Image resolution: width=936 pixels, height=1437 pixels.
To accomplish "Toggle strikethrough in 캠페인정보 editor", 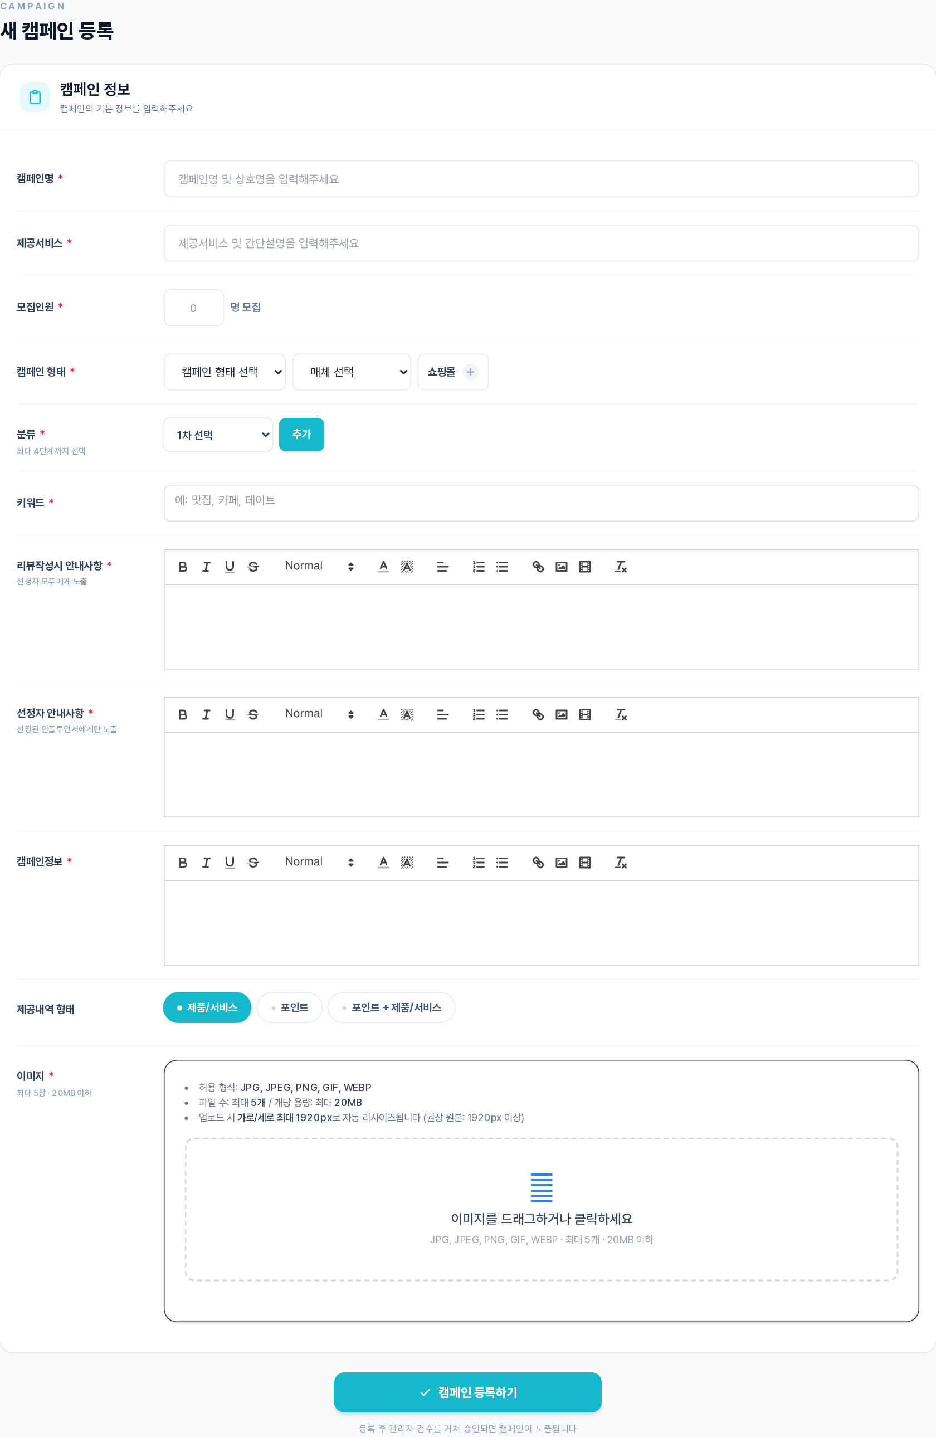I will tap(253, 862).
